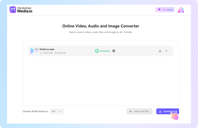The image size is (198, 128).
Task: Select the Media.io.mp4 file name
Action: (x=47, y=49)
